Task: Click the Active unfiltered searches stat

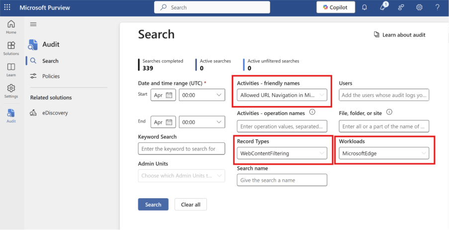Action: 271,65
